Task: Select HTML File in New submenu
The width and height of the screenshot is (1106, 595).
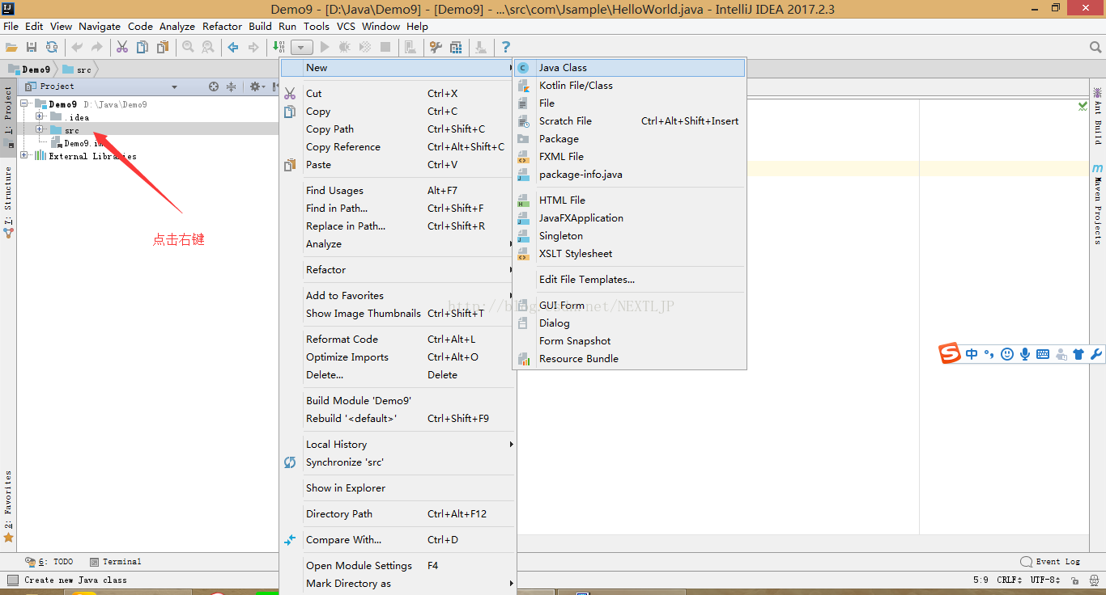Action: [x=630, y=200]
